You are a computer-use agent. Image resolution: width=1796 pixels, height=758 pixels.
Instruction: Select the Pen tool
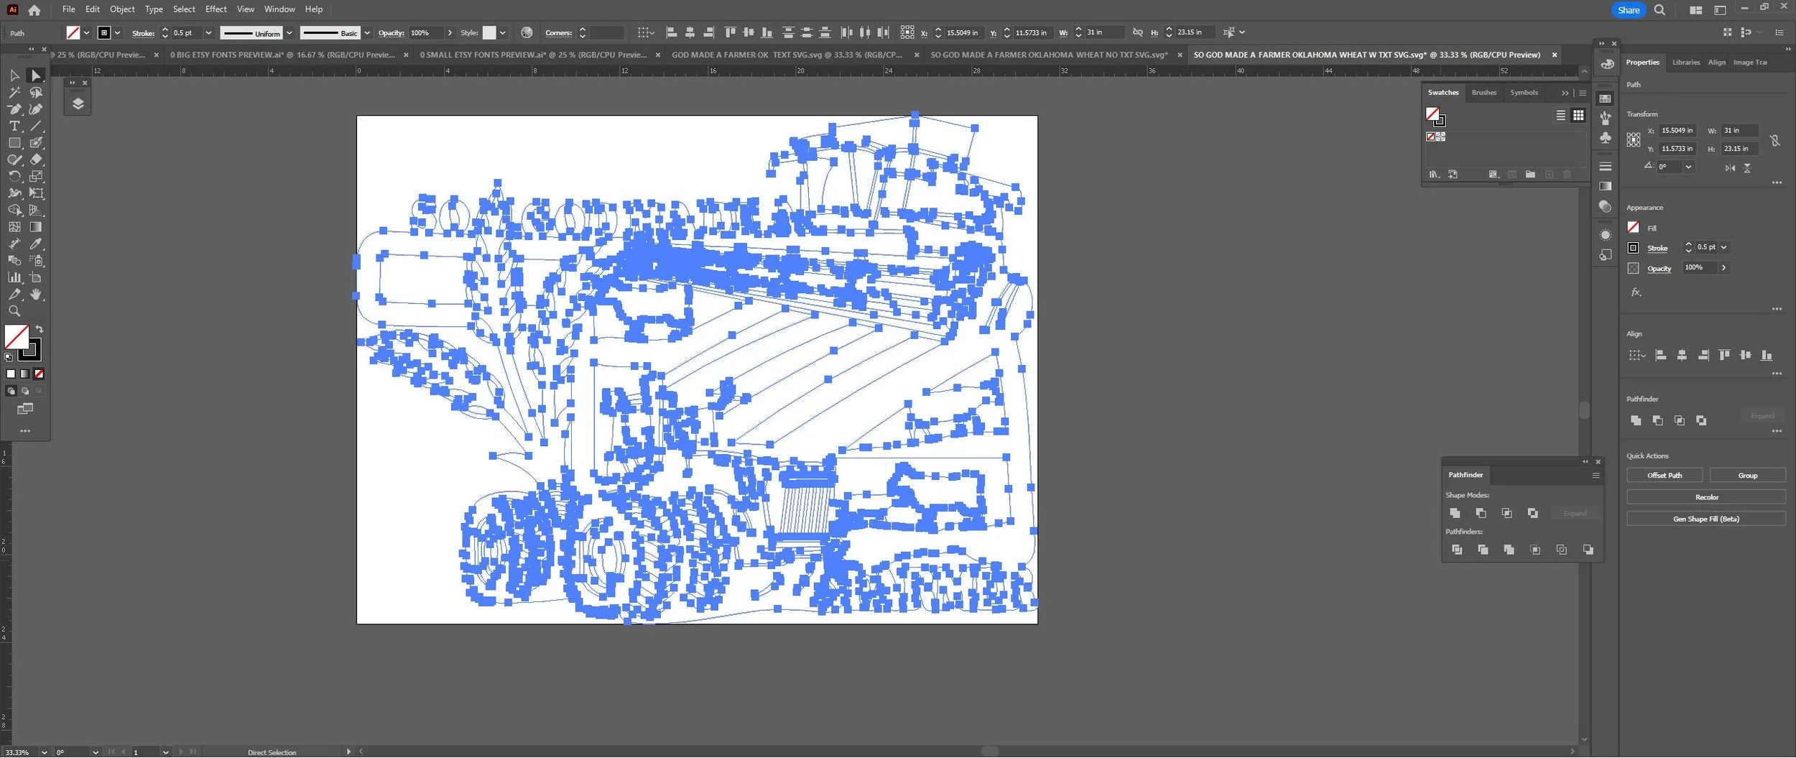tap(14, 109)
